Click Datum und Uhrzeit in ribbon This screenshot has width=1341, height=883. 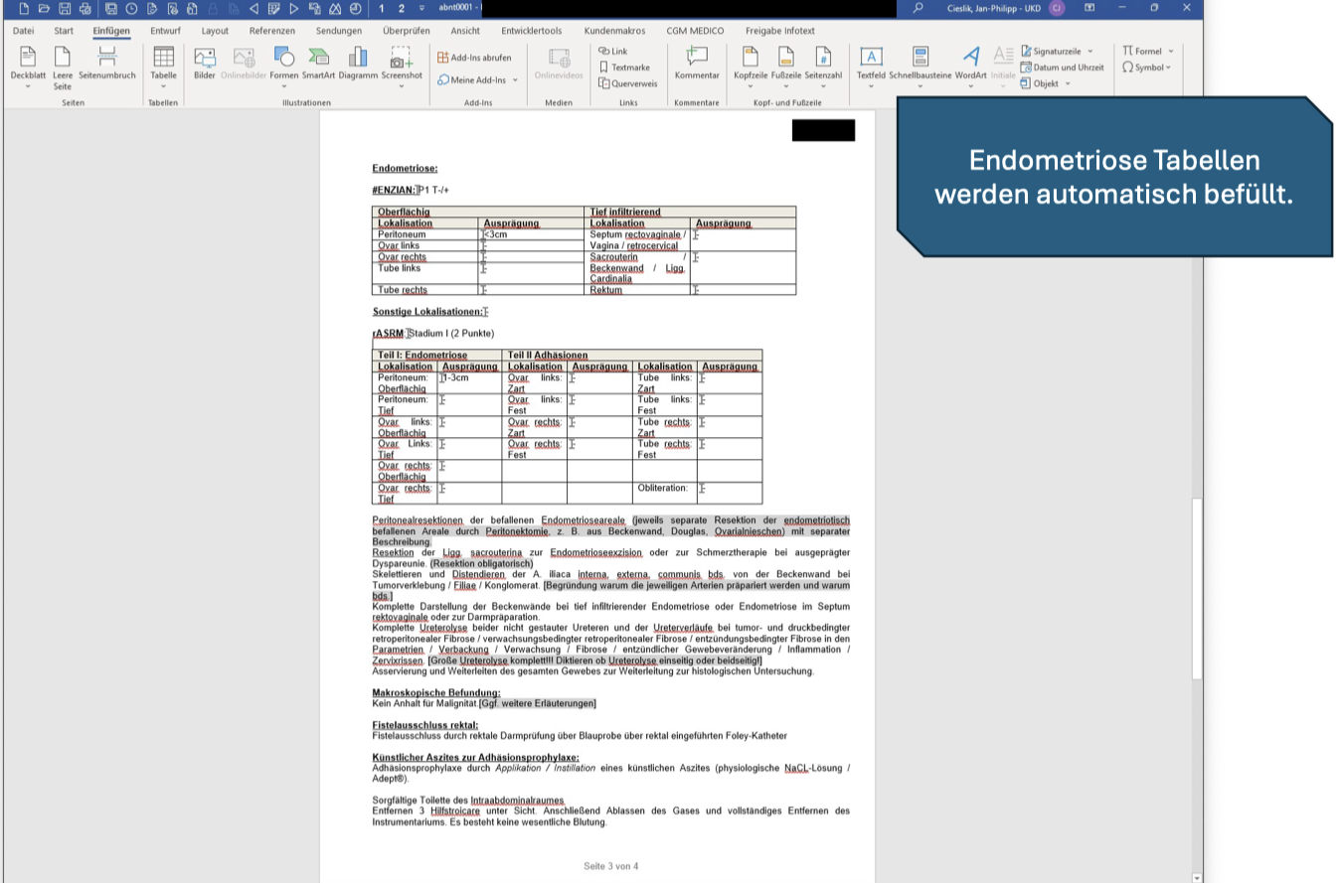tap(1062, 68)
